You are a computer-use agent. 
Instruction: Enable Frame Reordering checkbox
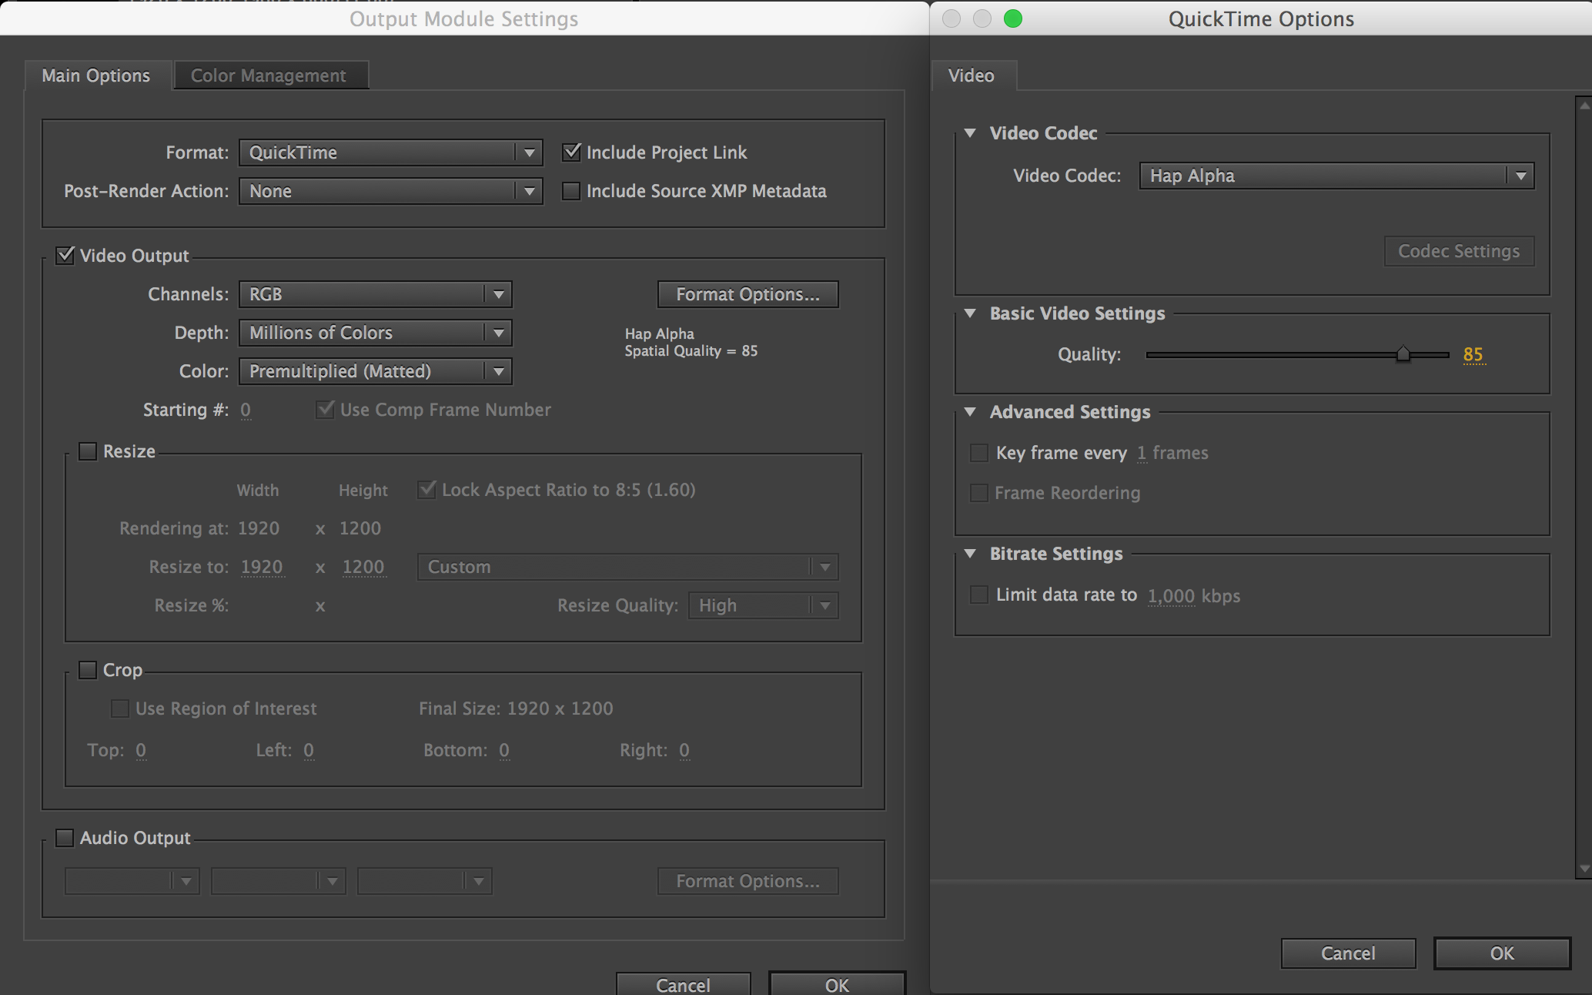[x=981, y=493]
